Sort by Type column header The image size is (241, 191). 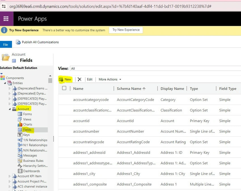point(194,89)
